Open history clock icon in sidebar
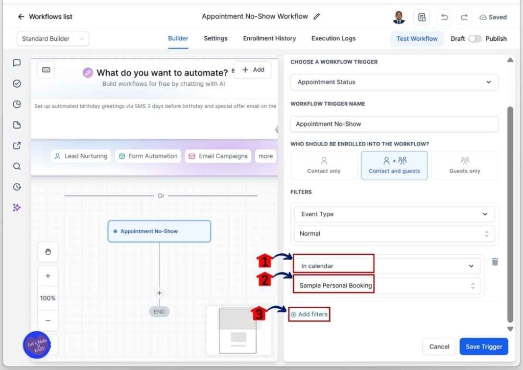523x370 pixels. click(x=17, y=187)
